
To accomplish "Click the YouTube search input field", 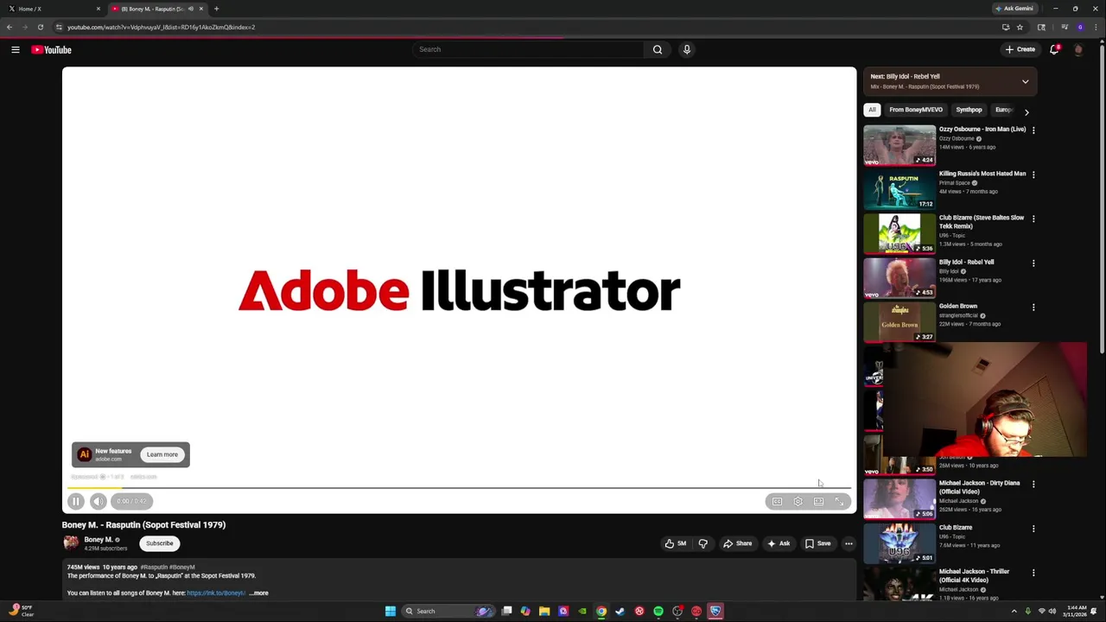I will click(529, 49).
